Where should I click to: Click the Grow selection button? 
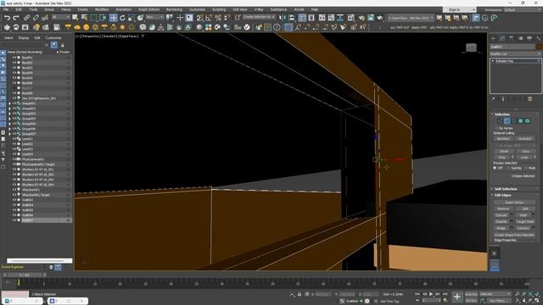click(x=525, y=152)
